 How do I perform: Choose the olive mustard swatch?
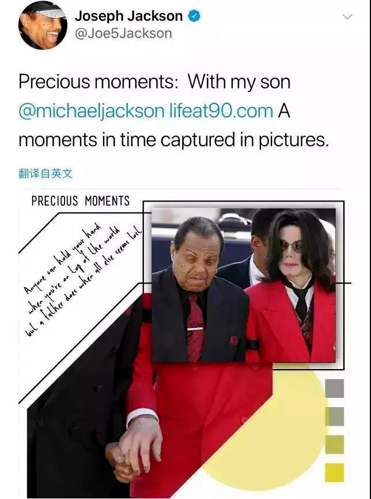335,444
